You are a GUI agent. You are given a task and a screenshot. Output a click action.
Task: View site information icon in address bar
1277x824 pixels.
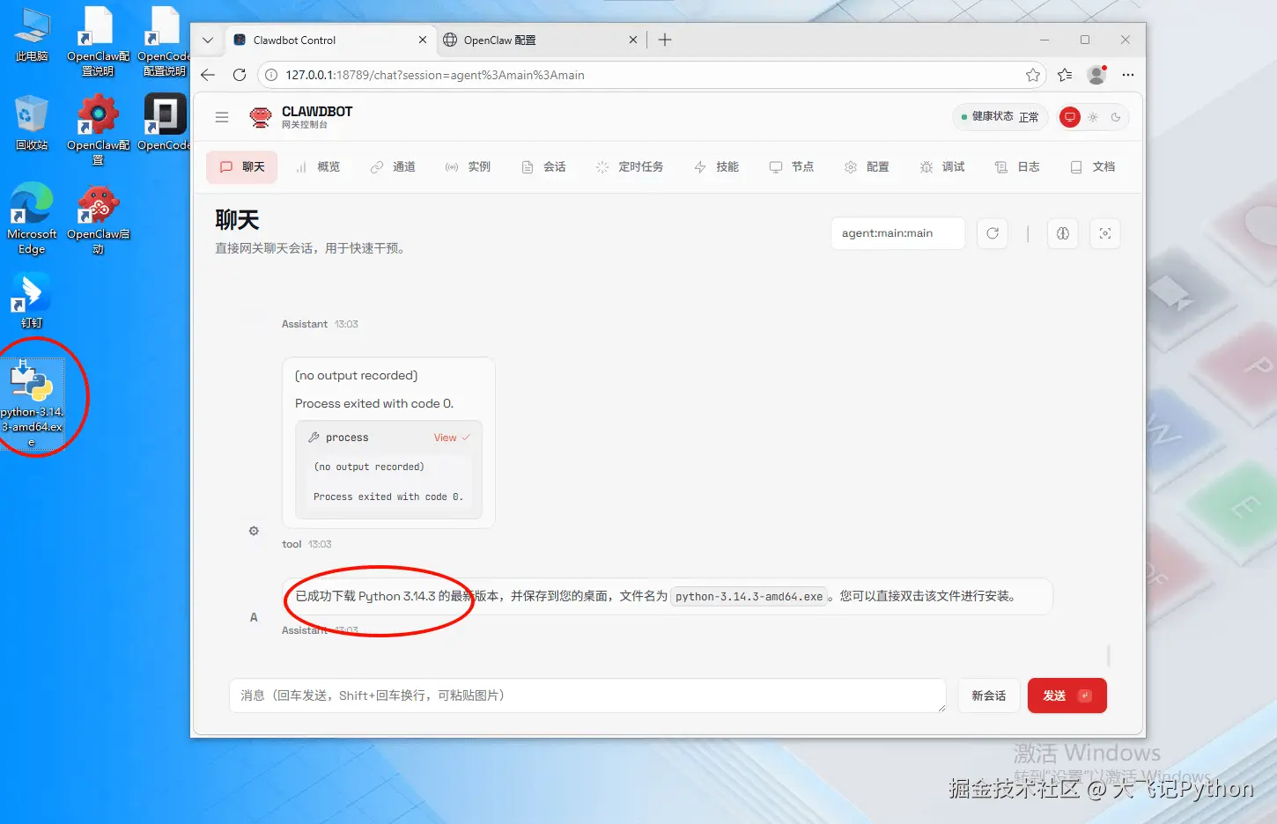272,75
